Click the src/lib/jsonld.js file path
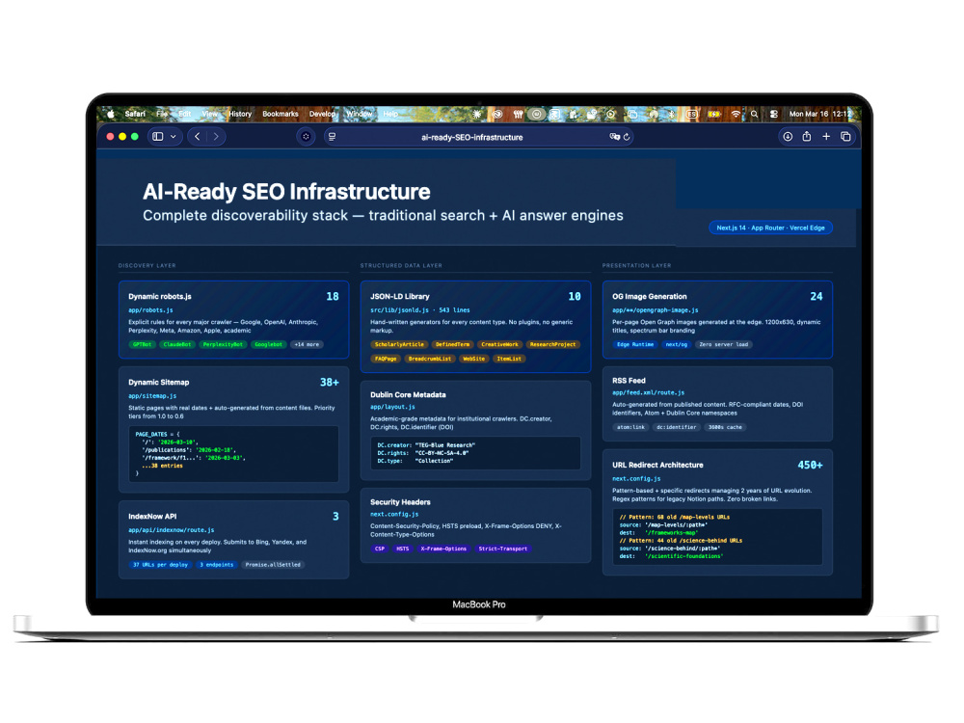Image resolution: width=964 pixels, height=723 pixels. click(x=400, y=309)
